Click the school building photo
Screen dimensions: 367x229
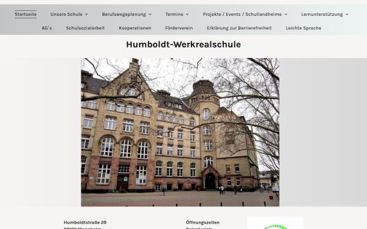(x=180, y=132)
